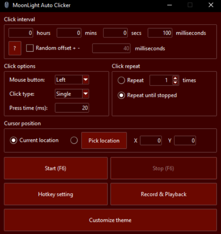Image resolution: width=221 pixels, height=234 pixels.
Task: Focus the hours input field
Action: tap(21, 33)
